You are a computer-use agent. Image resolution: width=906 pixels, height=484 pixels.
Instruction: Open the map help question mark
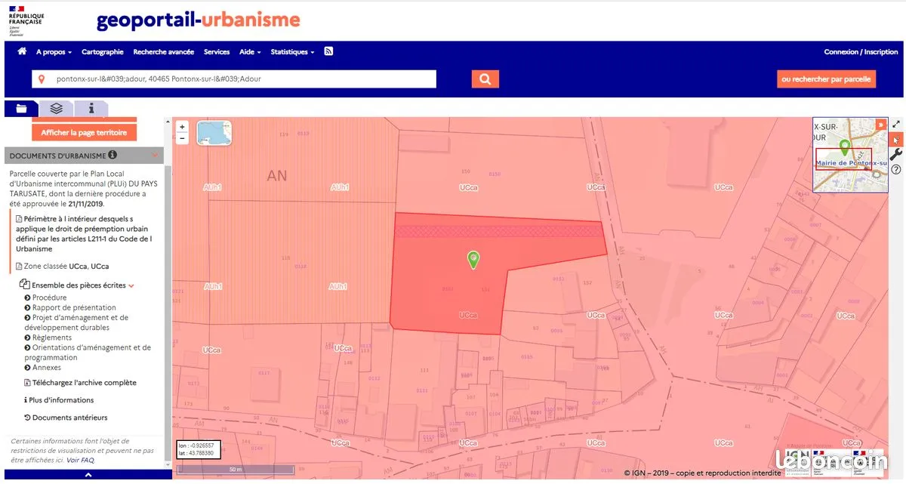click(896, 169)
